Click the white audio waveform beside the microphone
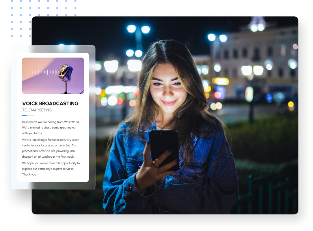Screen dimensions: 313x231 click(x=45, y=72)
